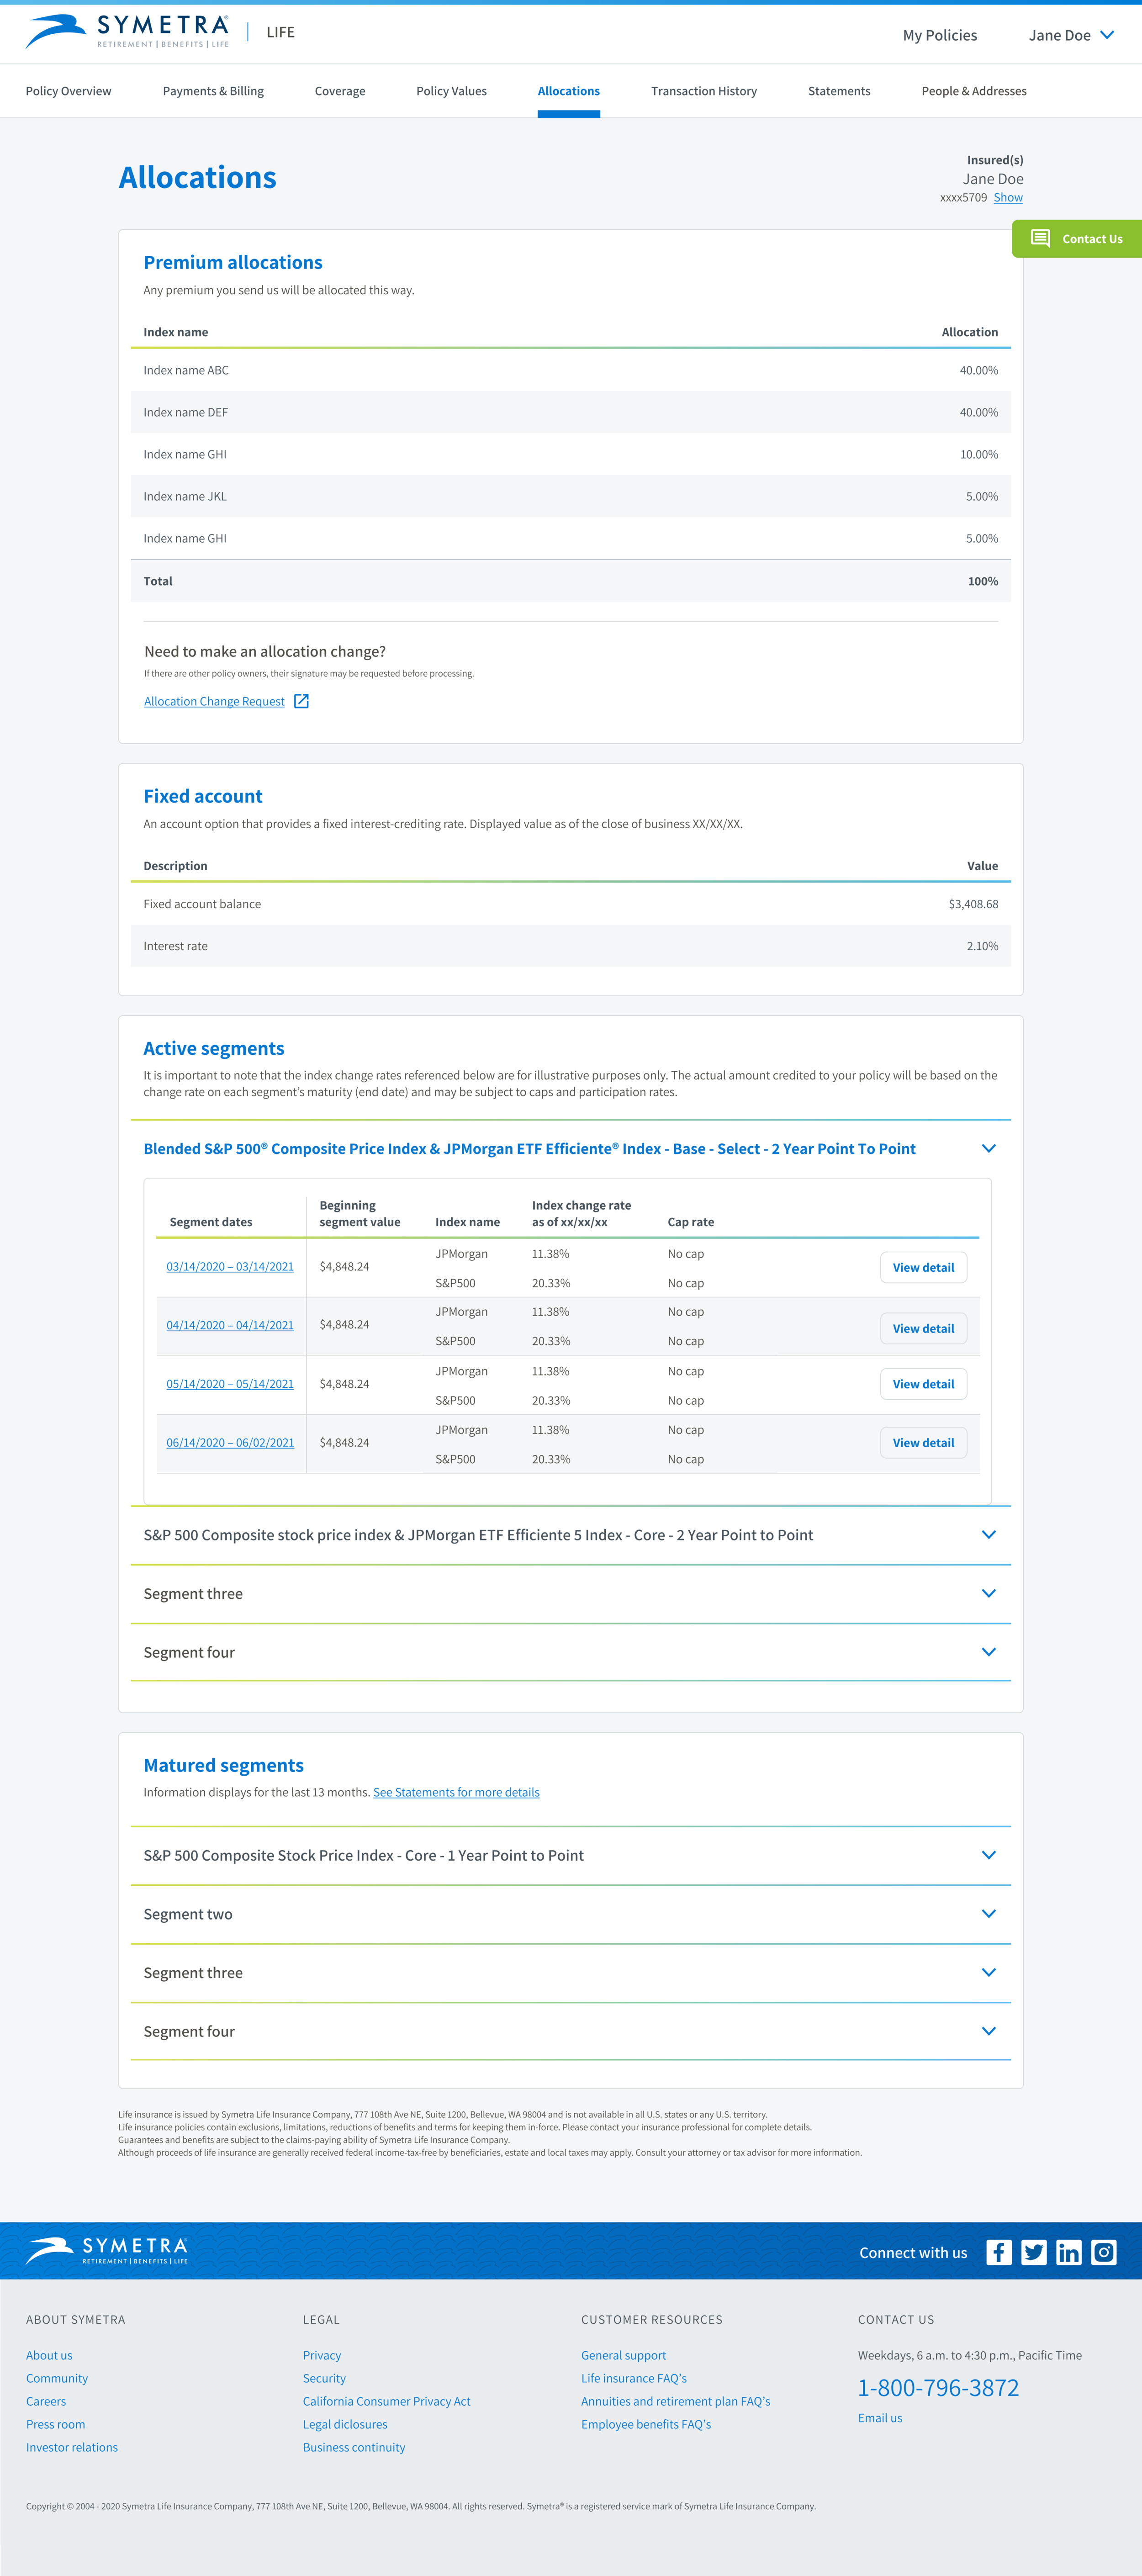Collapse the Blended S&P 500 Composite segment

988,1148
